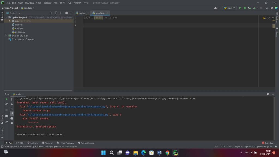The width and height of the screenshot is (279, 157).
Task: Clear console output with the trash icon
Action: click(12, 123)
